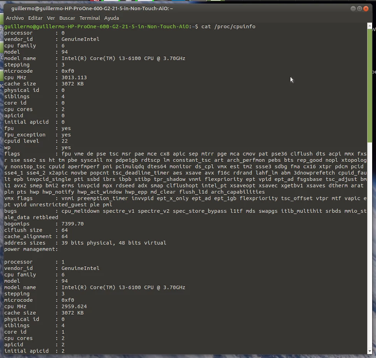The height and width of the screenshot is (358, 376).
Task: Click 'cpu_meltdown' in the bugs line
Action: (80, 211)
